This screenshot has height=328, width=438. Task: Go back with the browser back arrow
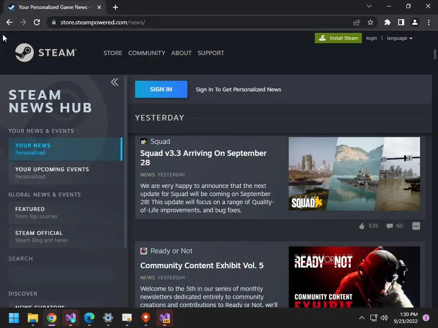tap(9, 22)
